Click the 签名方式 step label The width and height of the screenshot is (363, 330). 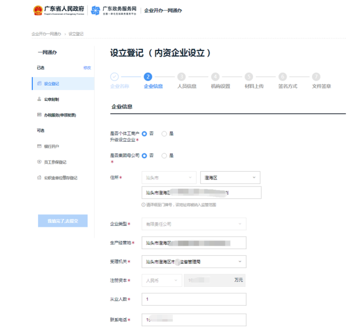point(288,86)
